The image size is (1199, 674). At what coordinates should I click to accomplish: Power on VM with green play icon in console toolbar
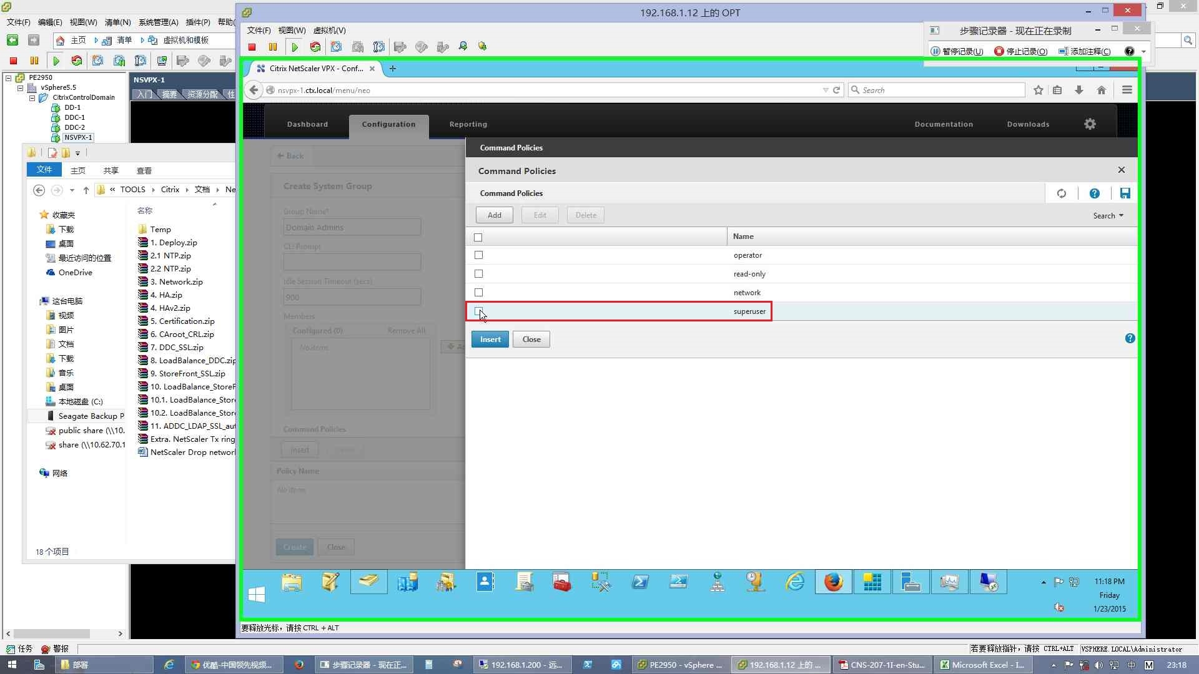pyautogui.click(x=295, y=47)
